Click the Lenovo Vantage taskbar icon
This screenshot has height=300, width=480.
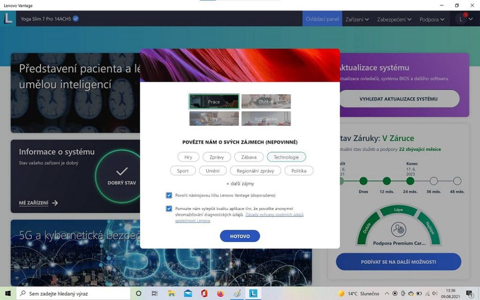coord(253,293)
